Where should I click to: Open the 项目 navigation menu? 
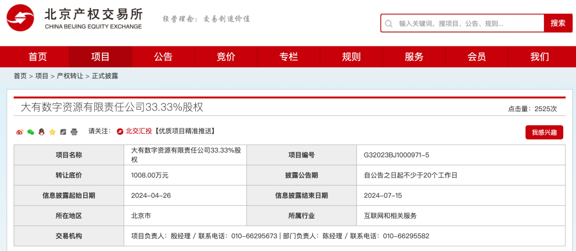pos(100,57)
